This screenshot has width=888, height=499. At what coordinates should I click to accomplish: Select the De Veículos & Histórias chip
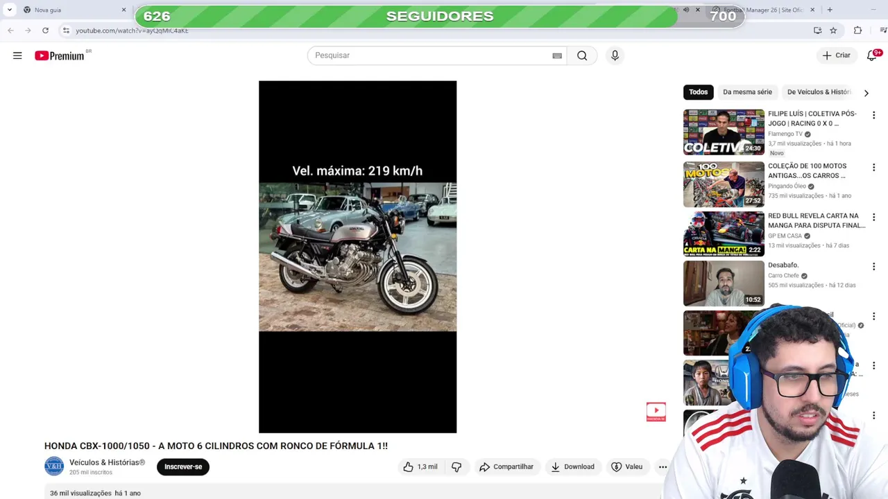point(819,92)
